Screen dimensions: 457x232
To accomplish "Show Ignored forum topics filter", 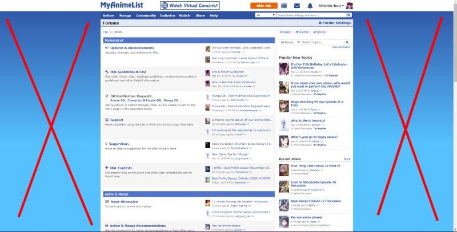I will tap(320, 32).
